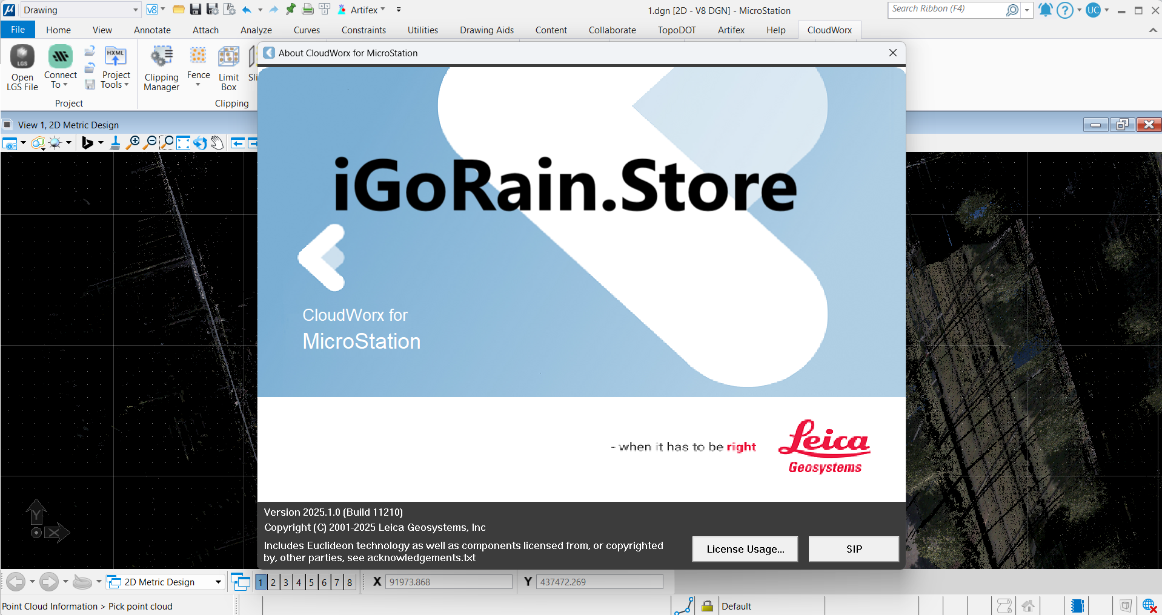Click the X coordinate input field
Image resolution: width=1162 pixels, height=615 pixels.
click(448, 582)
